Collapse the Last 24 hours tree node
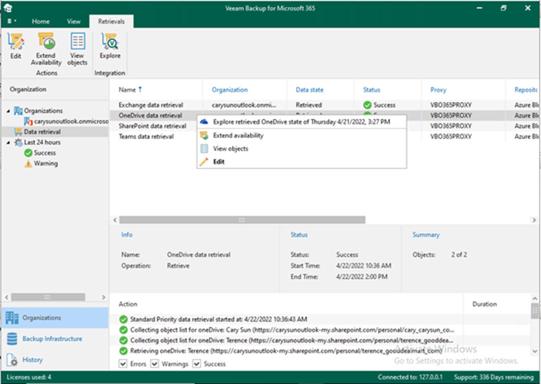 [8, 142]
